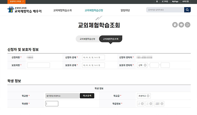
Task: Open the 교외체험학습소개 menu
Action: click(x=62, y=10)
